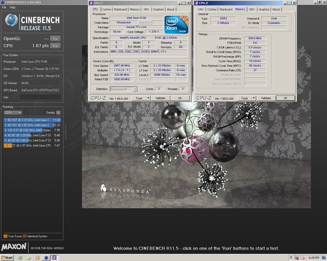Click the orange Your Score legend swatch

point(5,236)
